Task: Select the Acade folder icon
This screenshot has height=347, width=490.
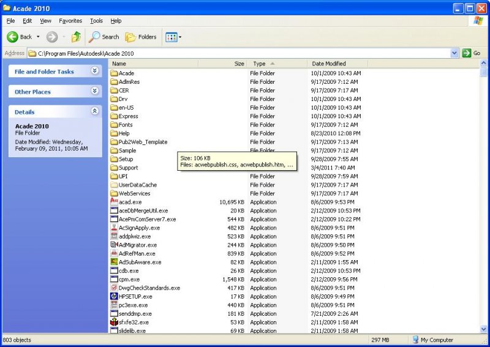Action: coord(114,73)
